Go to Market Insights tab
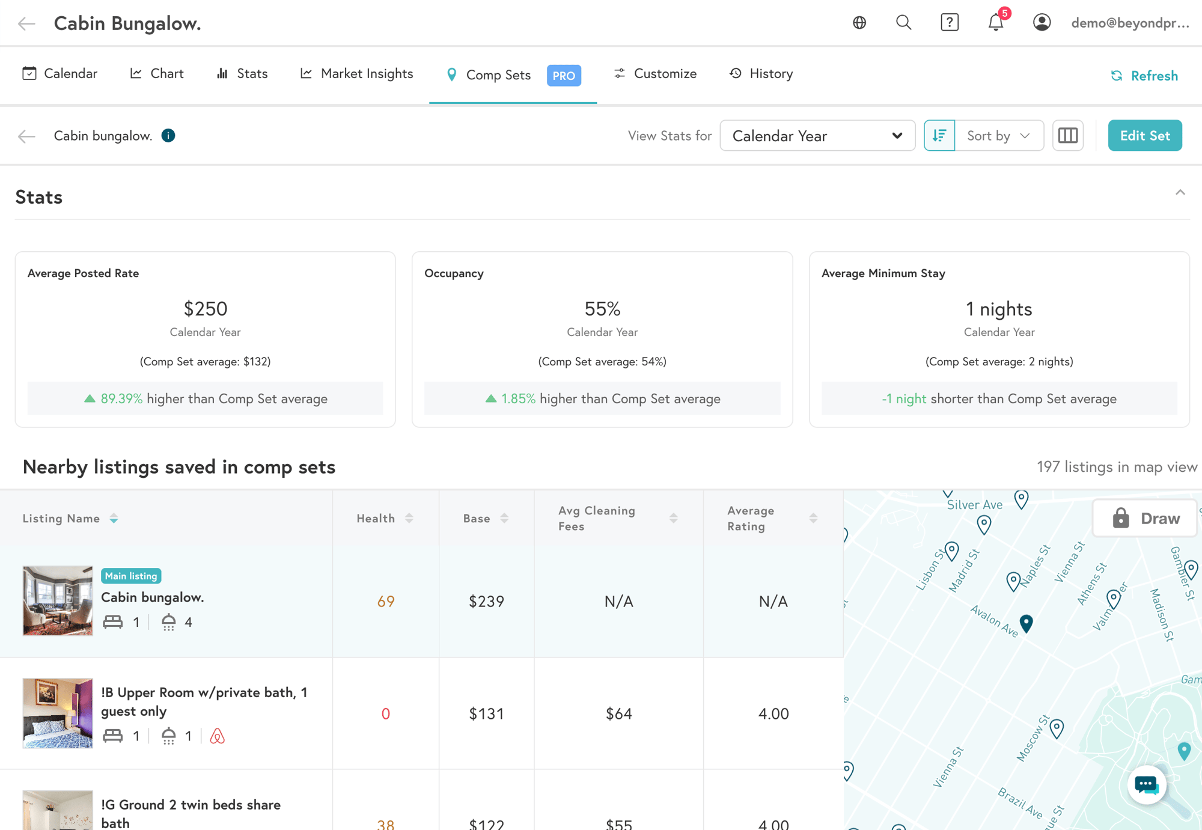Screen dimensions: 1202x830 (x=356, y=74)
